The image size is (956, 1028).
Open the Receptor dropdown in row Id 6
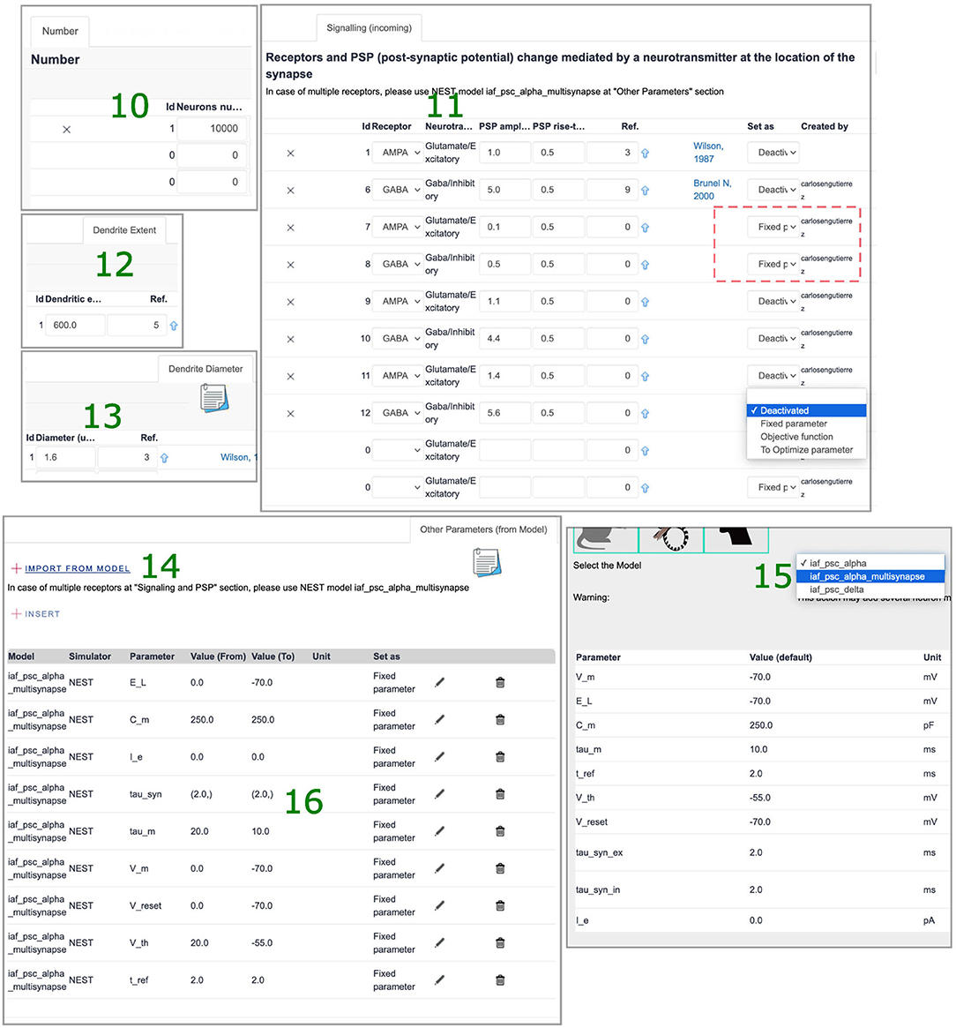397,190
